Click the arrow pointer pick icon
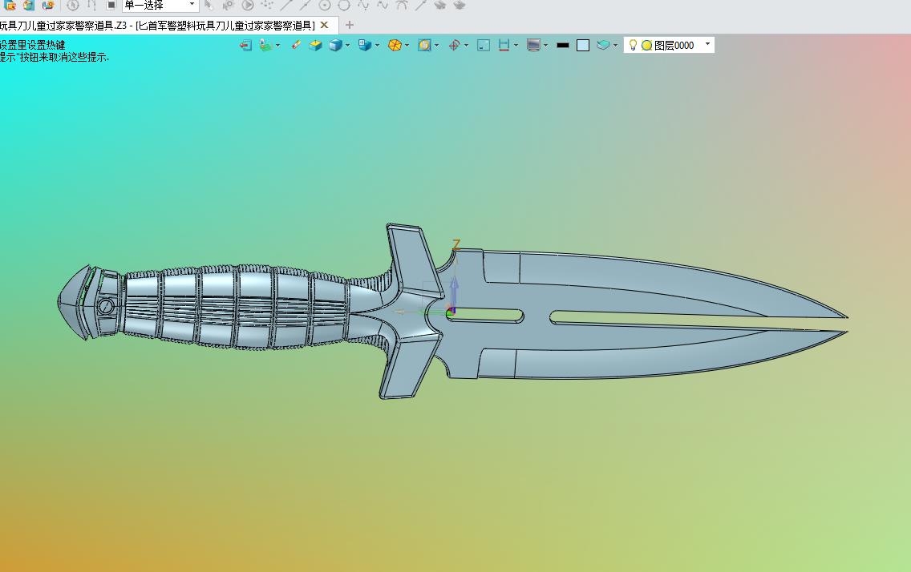This screenshot has width=911, height=572. (x=209, y=6)
